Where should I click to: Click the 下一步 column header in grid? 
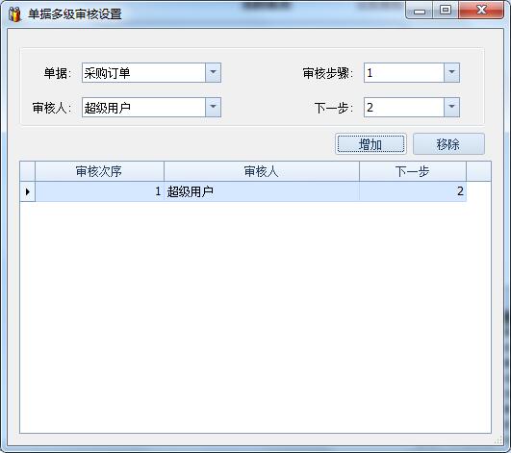(413, 171)
